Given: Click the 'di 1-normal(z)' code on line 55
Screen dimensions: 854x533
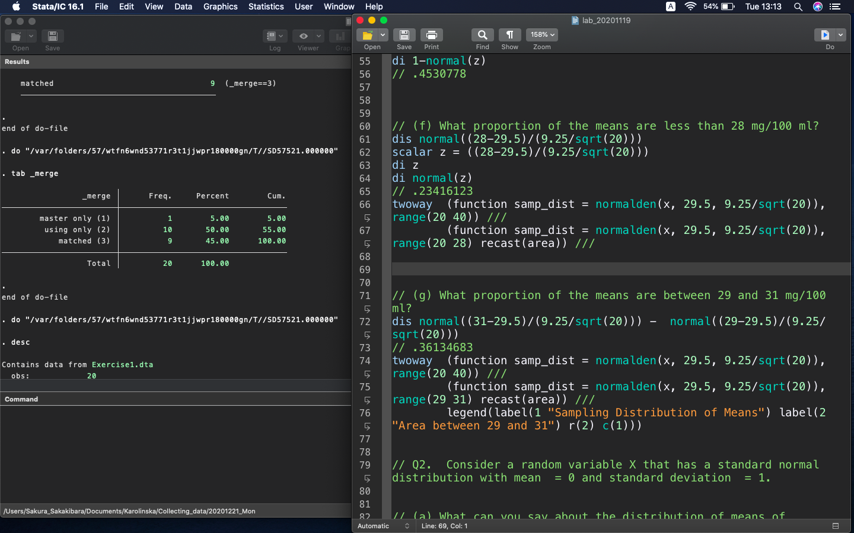Looking at the screenshot, I should [x=439, y=61].
